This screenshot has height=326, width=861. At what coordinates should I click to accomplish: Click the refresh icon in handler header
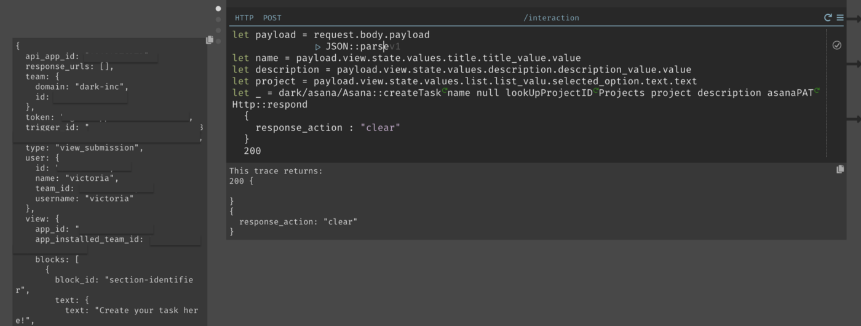pos(828,18)
